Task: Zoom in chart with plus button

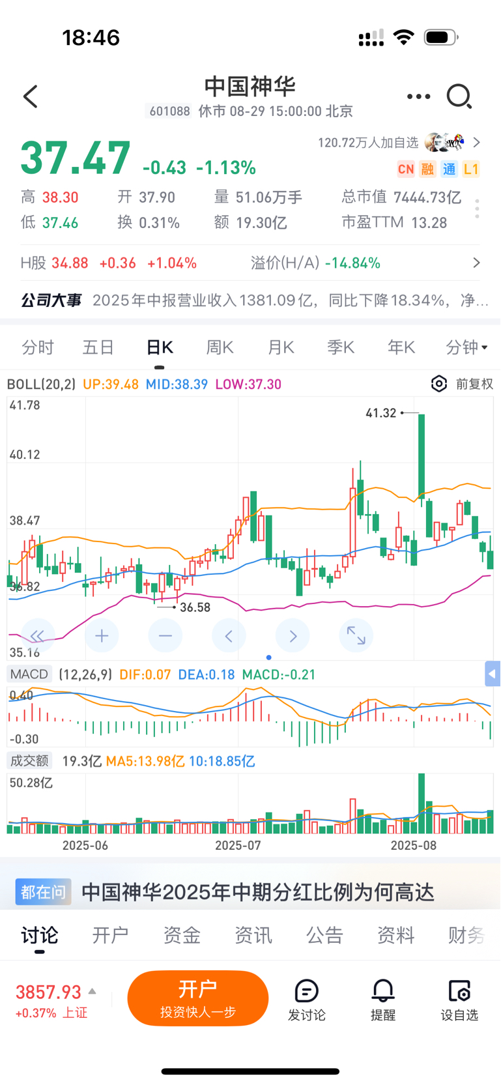Action: (x=102, y=635)
